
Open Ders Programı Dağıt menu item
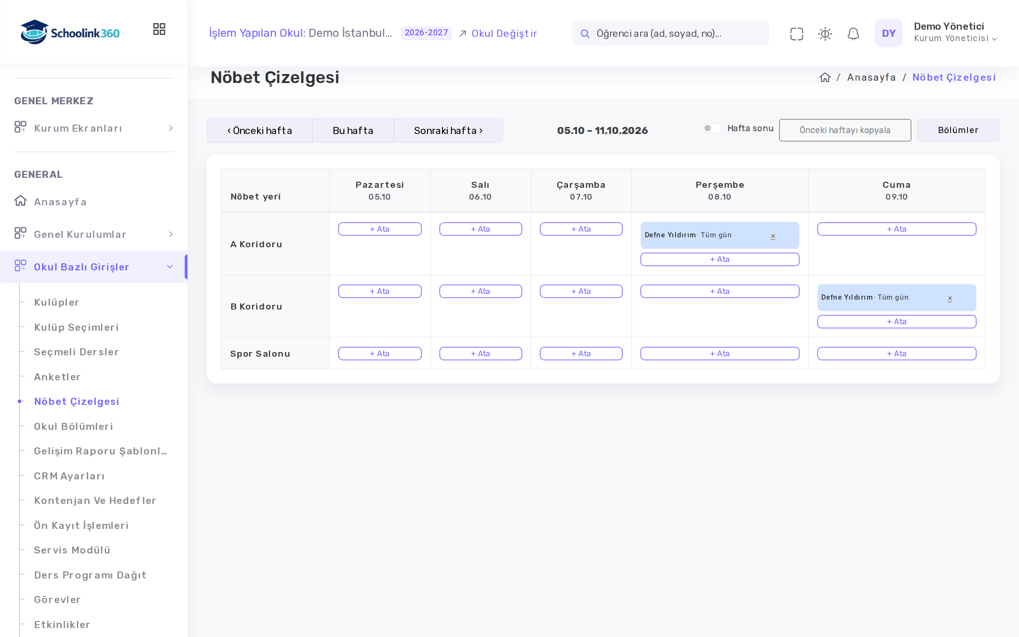[90, 575]
